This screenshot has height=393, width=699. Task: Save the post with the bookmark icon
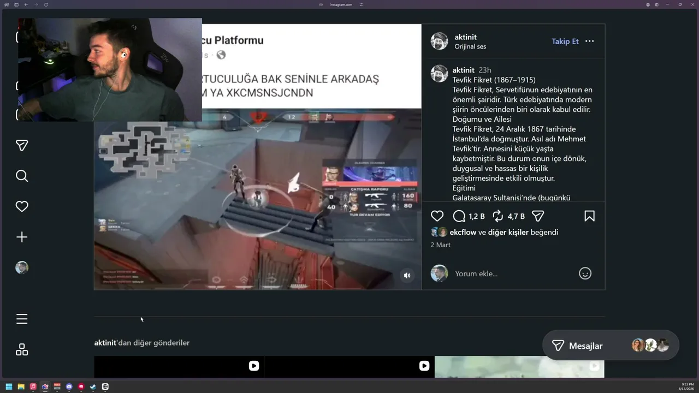click(x=589, y=216)
